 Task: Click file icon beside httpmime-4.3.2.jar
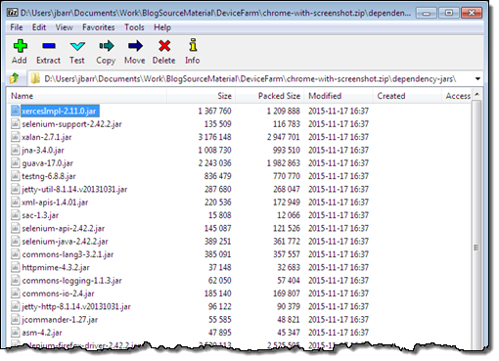pos(15,267)
